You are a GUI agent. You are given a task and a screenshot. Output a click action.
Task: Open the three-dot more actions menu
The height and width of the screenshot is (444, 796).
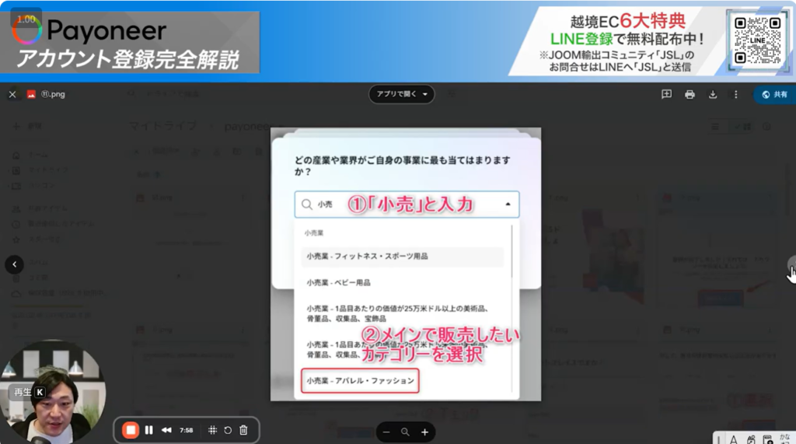pyautogui.click(x=735, y=95)
